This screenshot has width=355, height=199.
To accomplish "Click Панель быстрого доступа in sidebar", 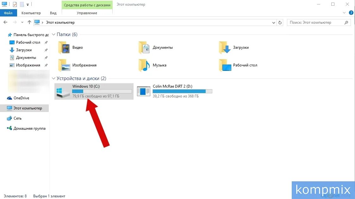I will pos(31,34).
